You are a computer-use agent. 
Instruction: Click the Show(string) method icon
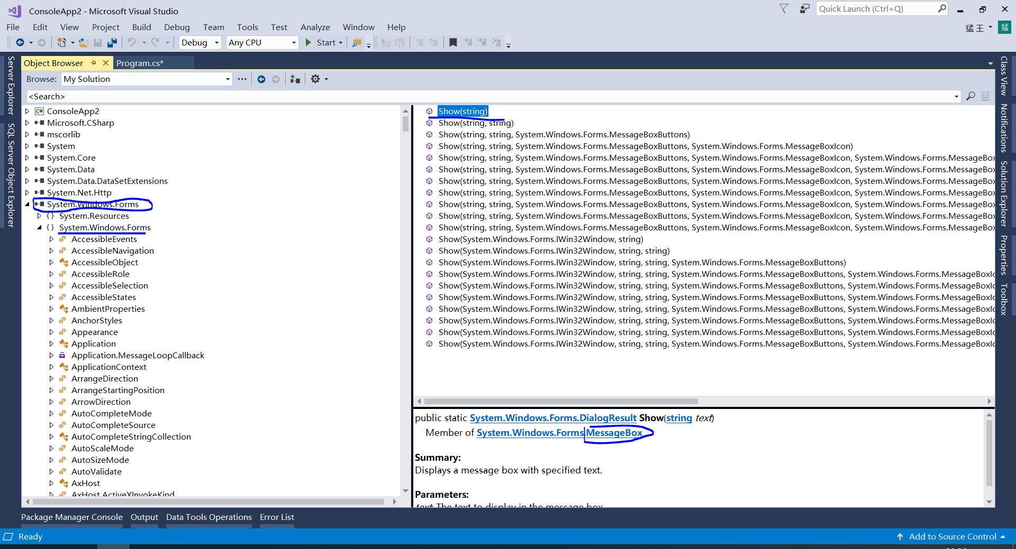tap(429, 111)
